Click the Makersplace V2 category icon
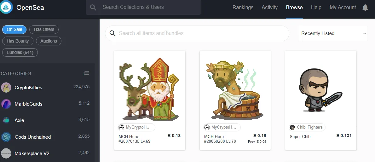 [x=6, y=153]
